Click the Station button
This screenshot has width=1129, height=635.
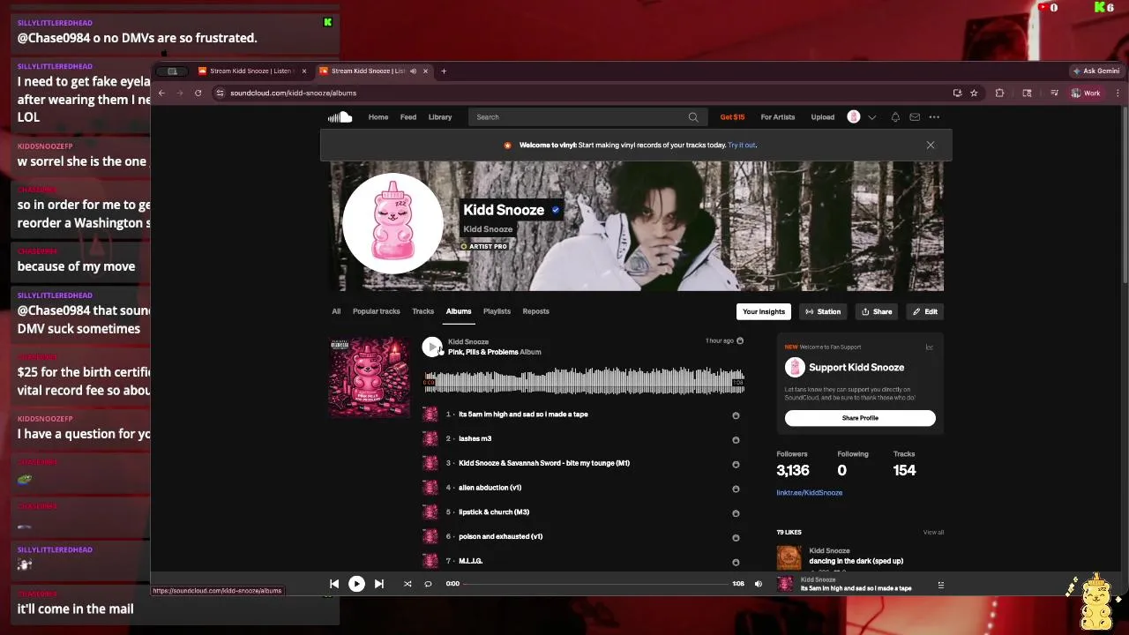(x=823, y=311)
